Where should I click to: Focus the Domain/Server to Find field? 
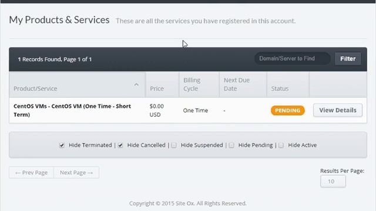(293, 59)
